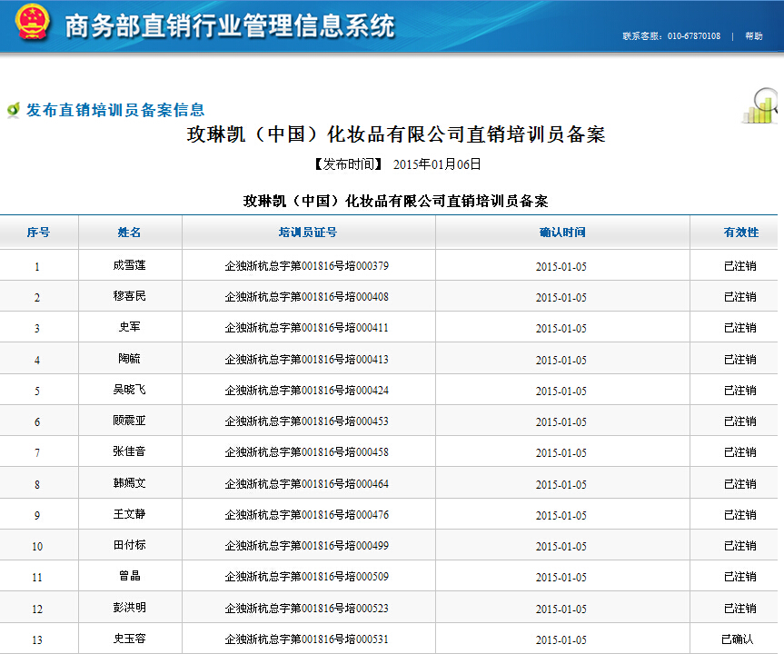This screenshot has width=784, height=654.
Task: Click the bold table caption above the column headers
Action: point(395,201)
